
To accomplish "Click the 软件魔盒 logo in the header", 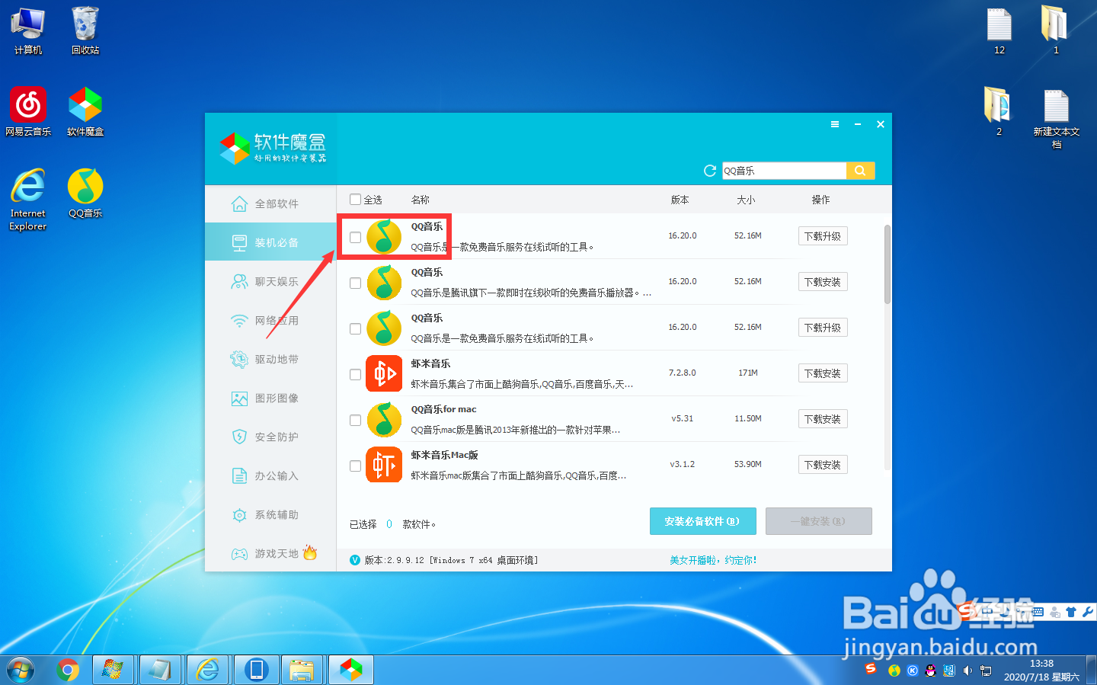I will pyautogui.click(x=273, y=148).
